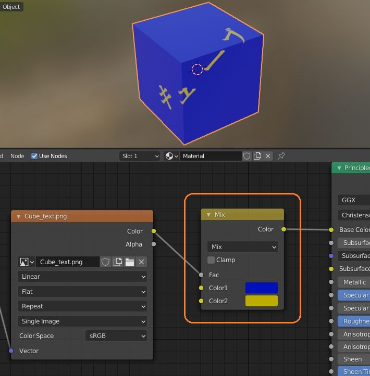
Task: Disable the Use Nodes checkbox
Action: 34,156
